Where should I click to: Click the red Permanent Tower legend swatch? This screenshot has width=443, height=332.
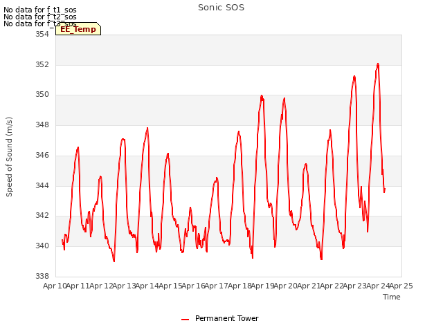pos(185,320)
